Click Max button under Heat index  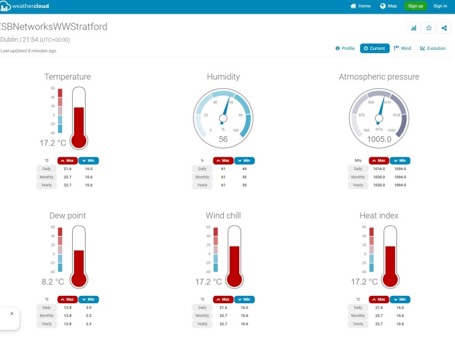pyautogui.click(x=379, y=299)
